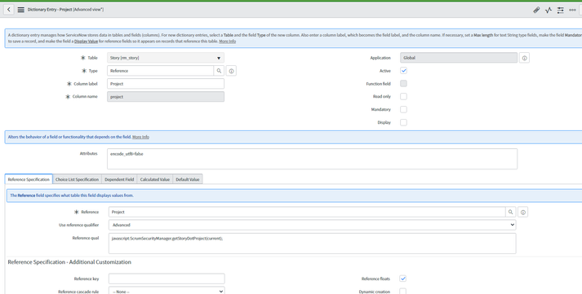The height and width of the screenshot is (294, 582).
Task: Open Reference cascade rule dropdown
Action: [167, 291]
